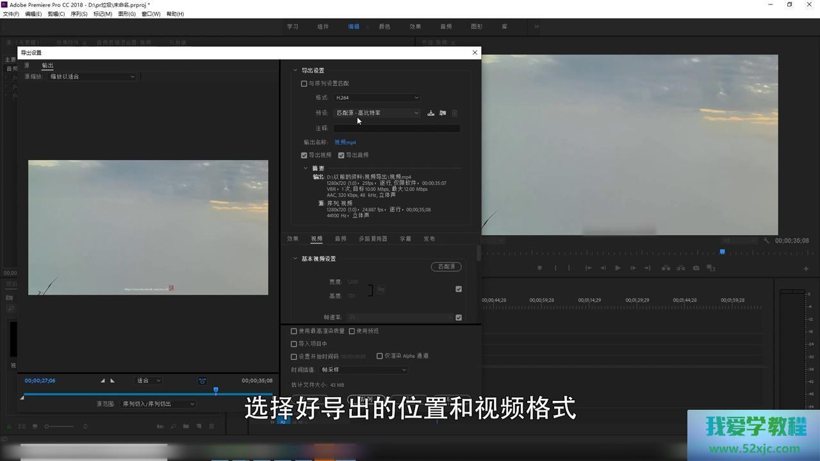Toggle the aspect ratio correction icon
820x461 pixels.
pos(202,381)
